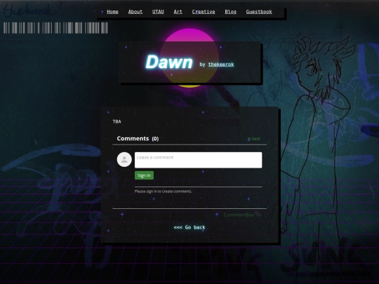Screen dimensions: 379x284
Task: Open the UTAU section
Action: [158, 12]
